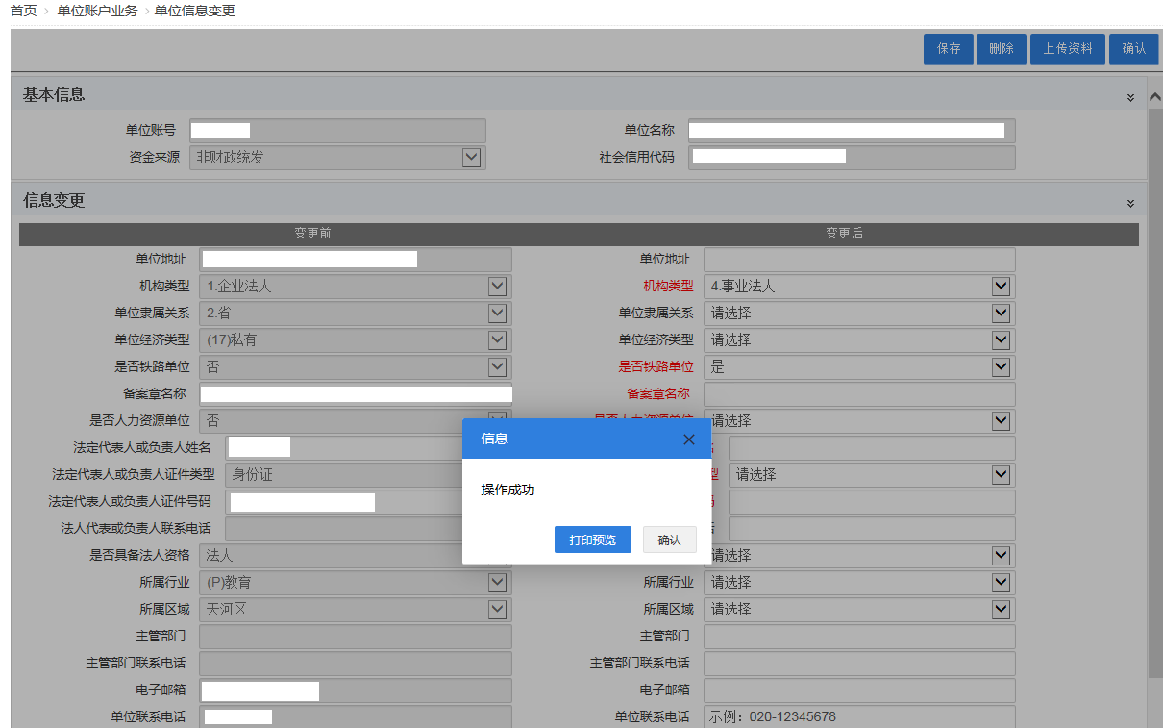Click the 变更前 header text
This screenshot has height=728, width=1163.
312,234
